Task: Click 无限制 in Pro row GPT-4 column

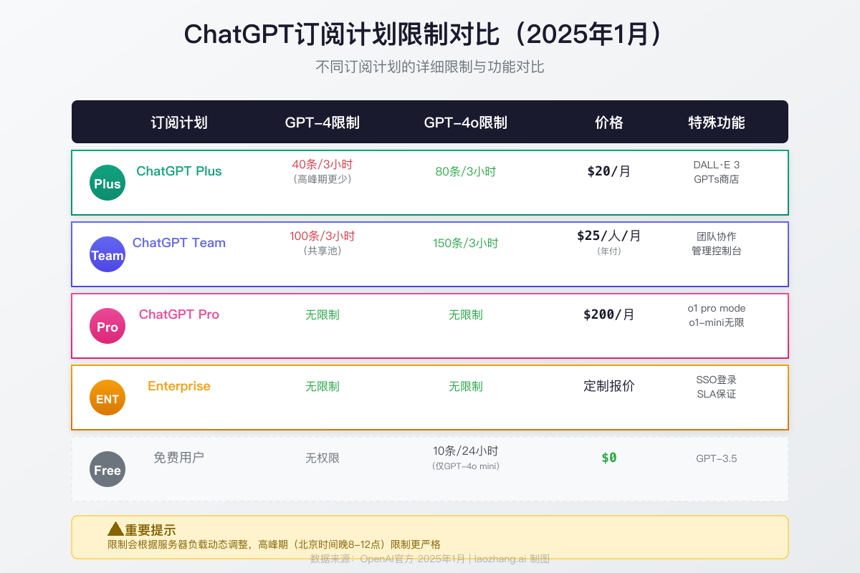Action: 322,315
